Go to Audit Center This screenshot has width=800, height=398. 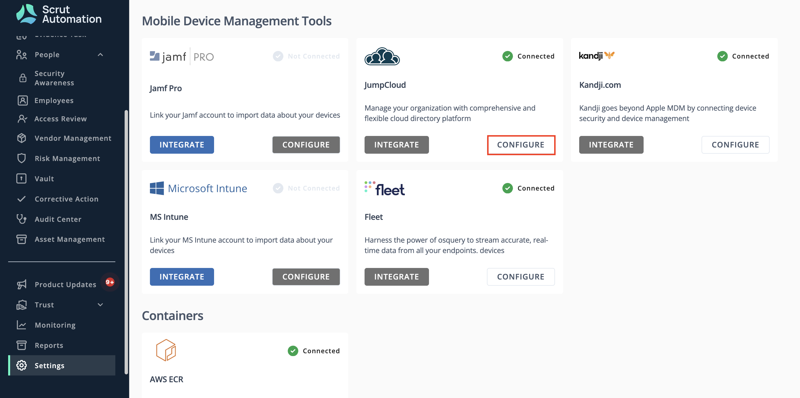click(58, 219)
